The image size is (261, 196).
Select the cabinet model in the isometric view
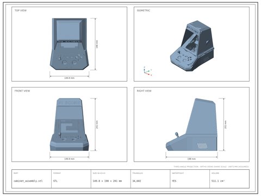click(x=192, y=46)
